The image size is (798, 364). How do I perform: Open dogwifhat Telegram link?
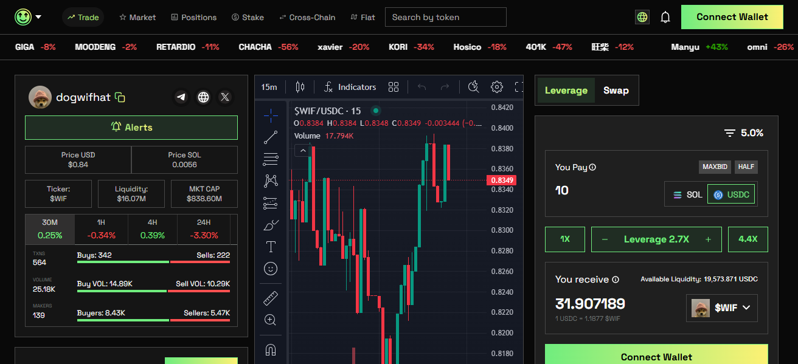tap(181, 97)
